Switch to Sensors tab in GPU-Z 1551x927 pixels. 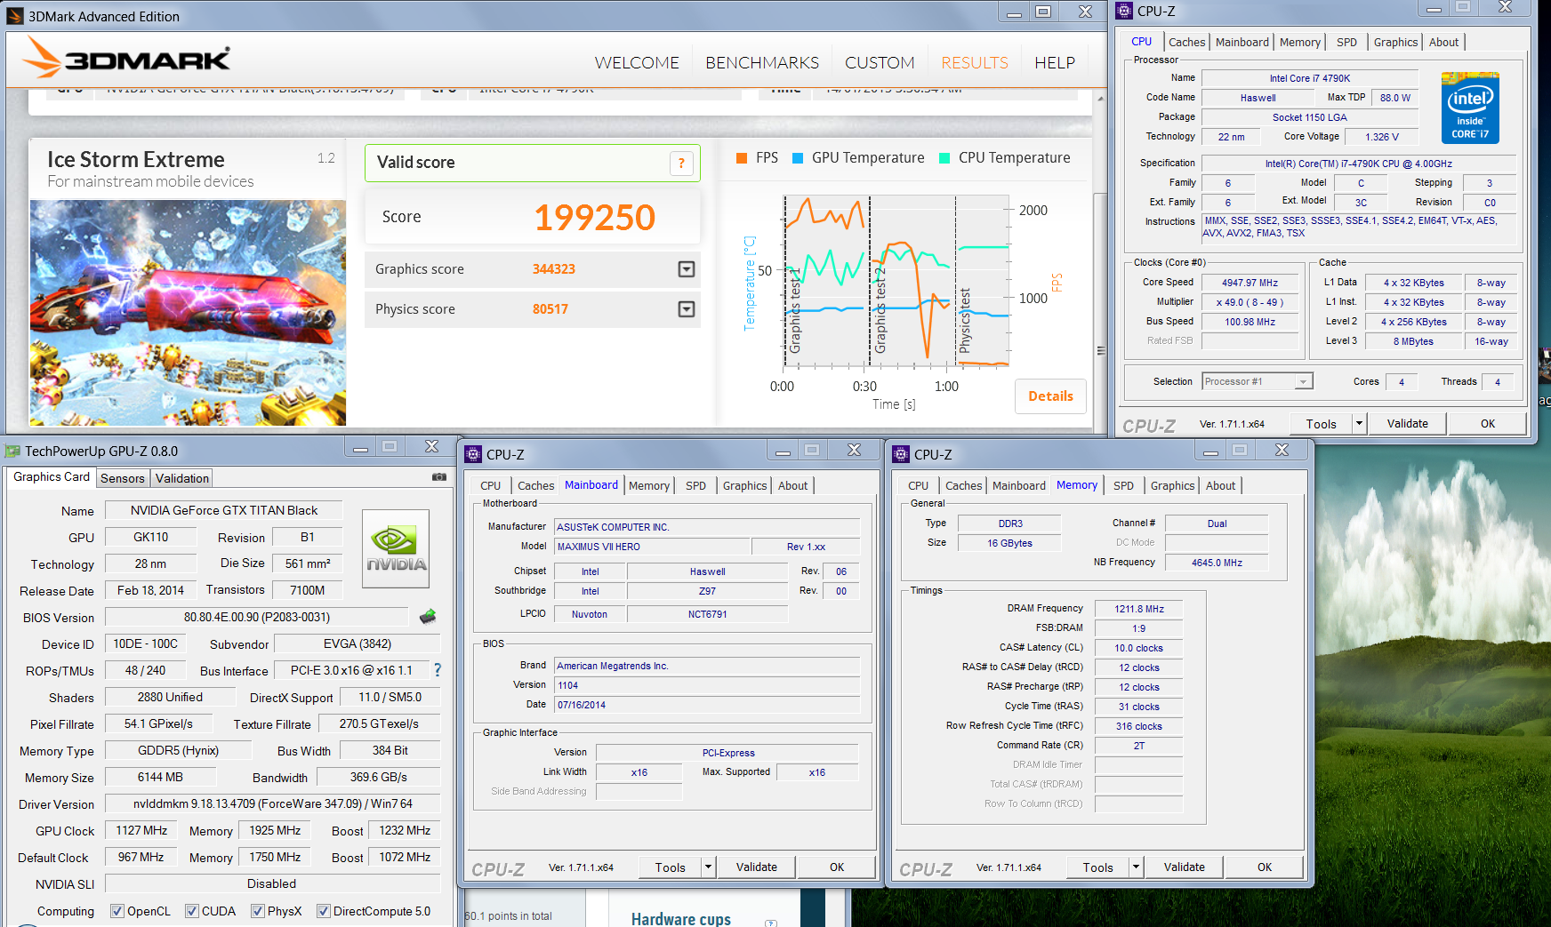pyautogui.click(x=123, y=478)
